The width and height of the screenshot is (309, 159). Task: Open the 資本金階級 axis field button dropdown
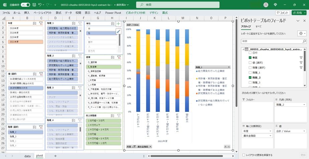[150, 146]
